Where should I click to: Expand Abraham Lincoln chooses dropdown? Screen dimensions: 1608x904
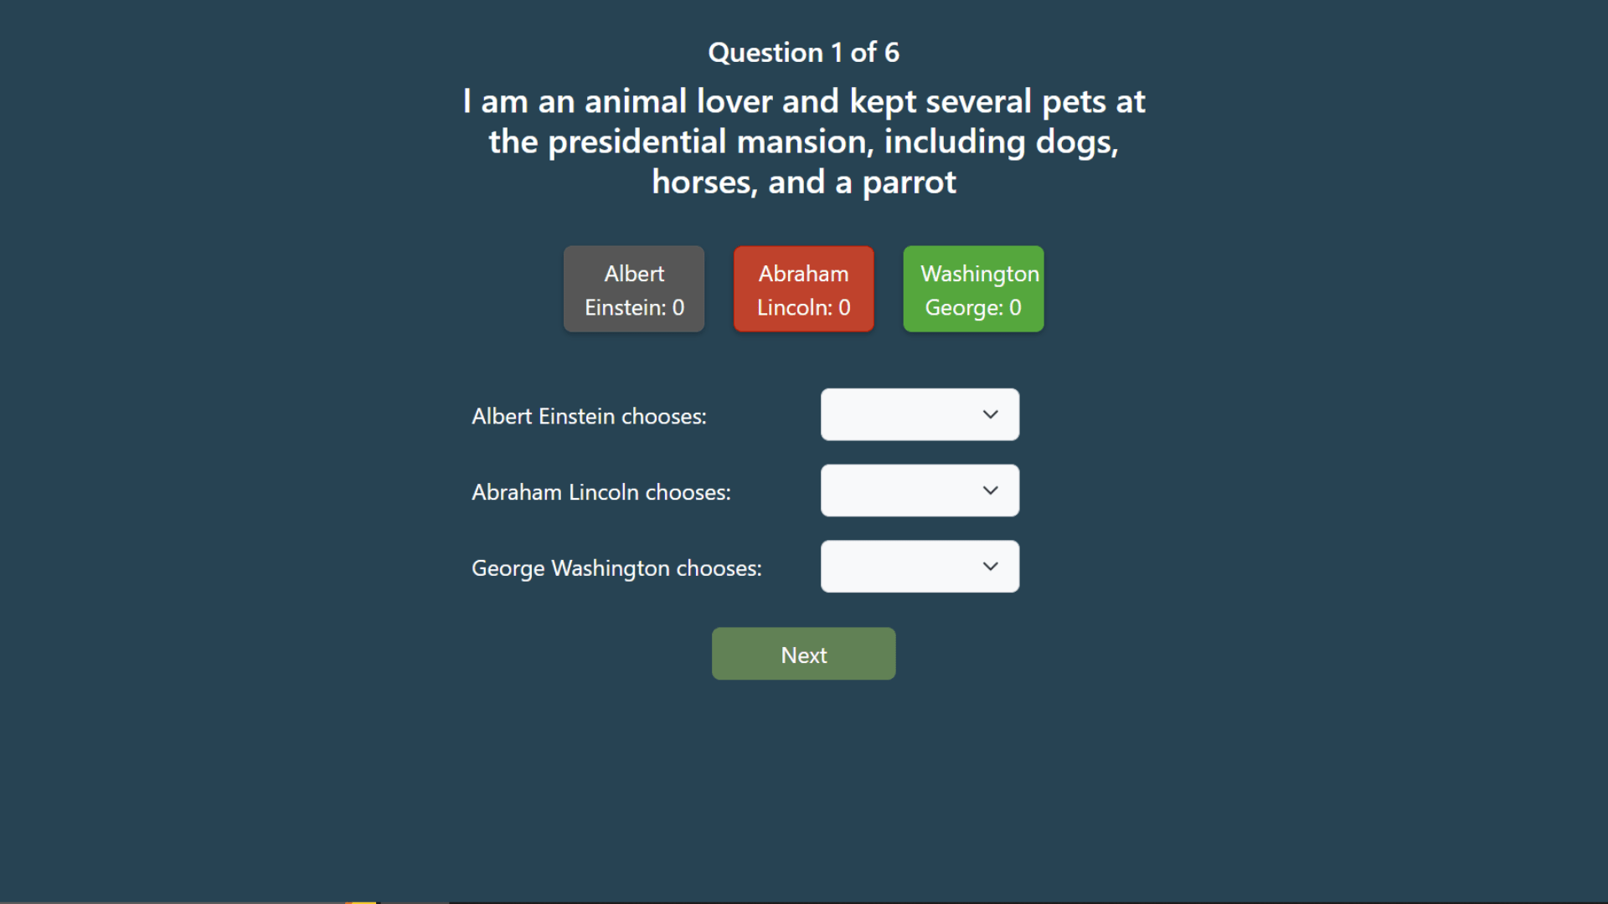[x=920, y=490]
